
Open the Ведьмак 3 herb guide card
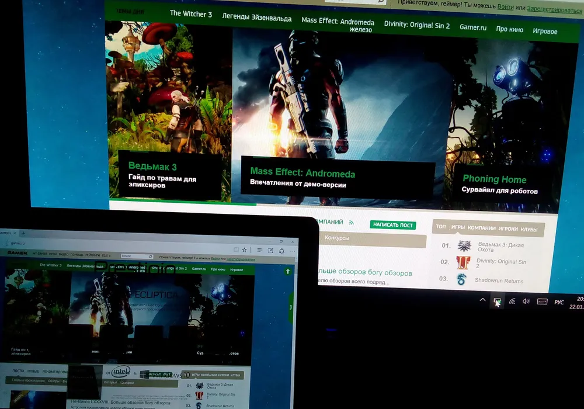click(169, 175)
